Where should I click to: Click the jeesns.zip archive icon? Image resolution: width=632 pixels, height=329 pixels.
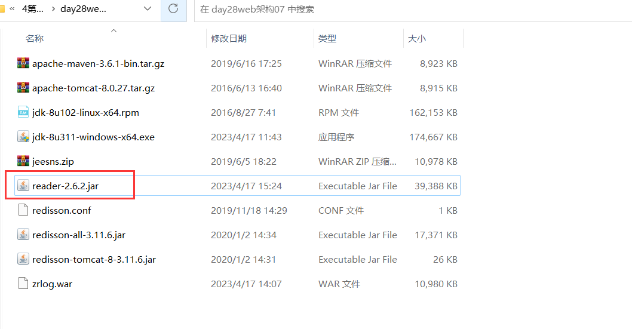[x=23, y=161]
